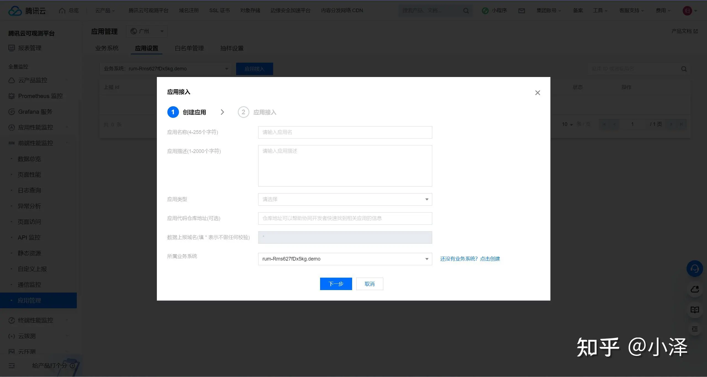Click the user avatar icon at top right
This screenshot has height=377, width=707.
click(x=687, y=11)
